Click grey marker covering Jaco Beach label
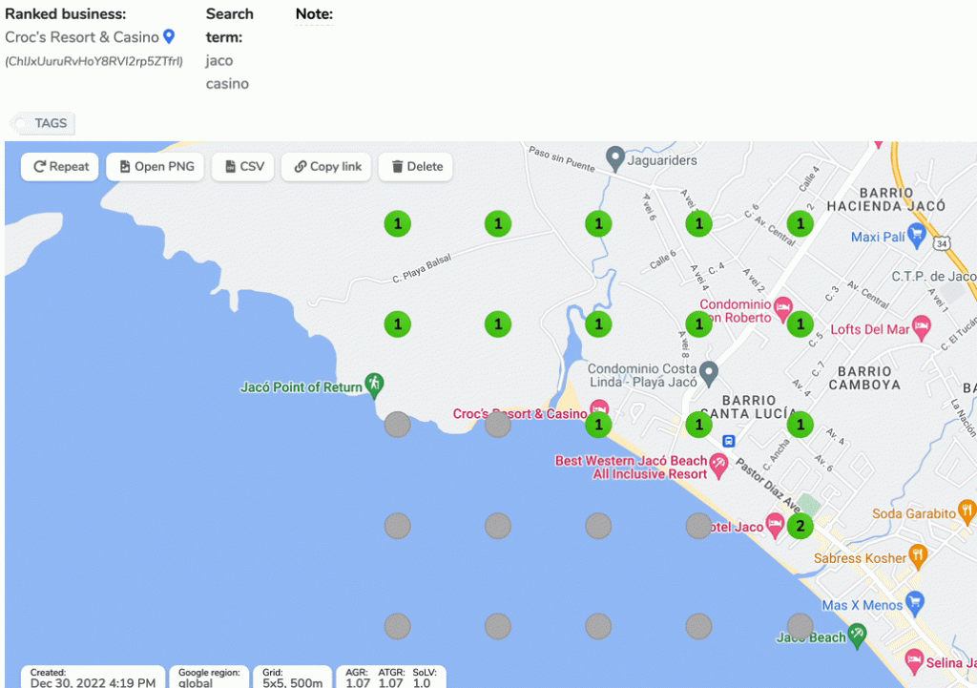Screen dimensions: 977x688 click(800, 626)
